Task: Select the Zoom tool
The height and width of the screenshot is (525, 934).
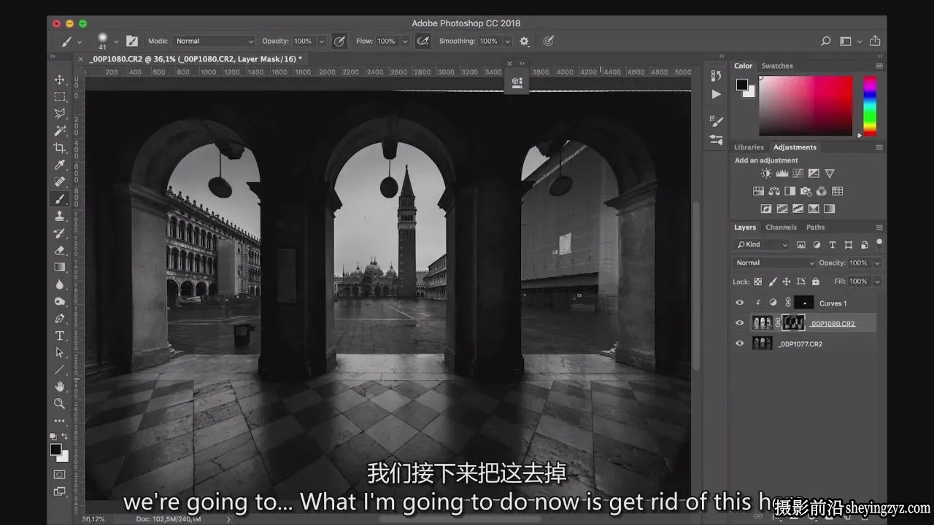Action: point(60,403)
